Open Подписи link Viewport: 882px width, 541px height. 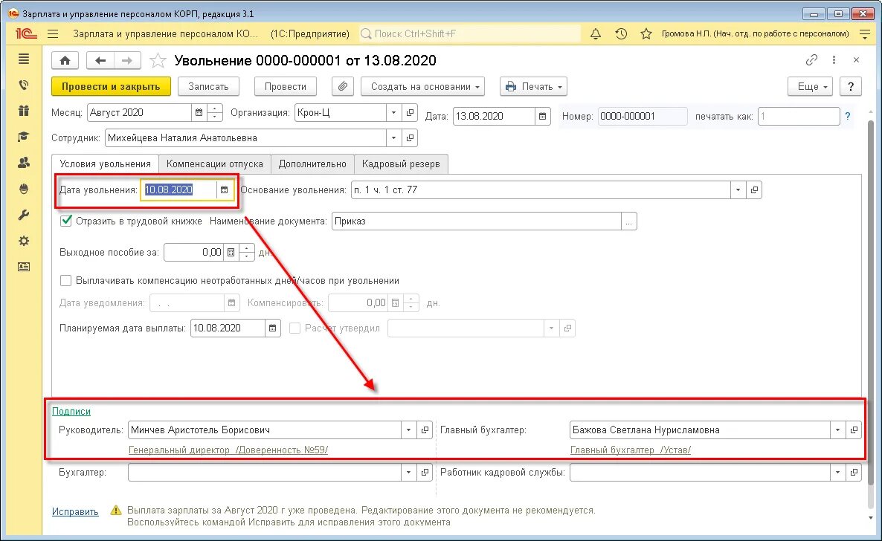click(71, 411)
